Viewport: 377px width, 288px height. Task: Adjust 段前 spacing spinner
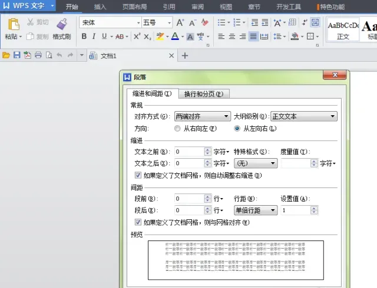(208, 199)
